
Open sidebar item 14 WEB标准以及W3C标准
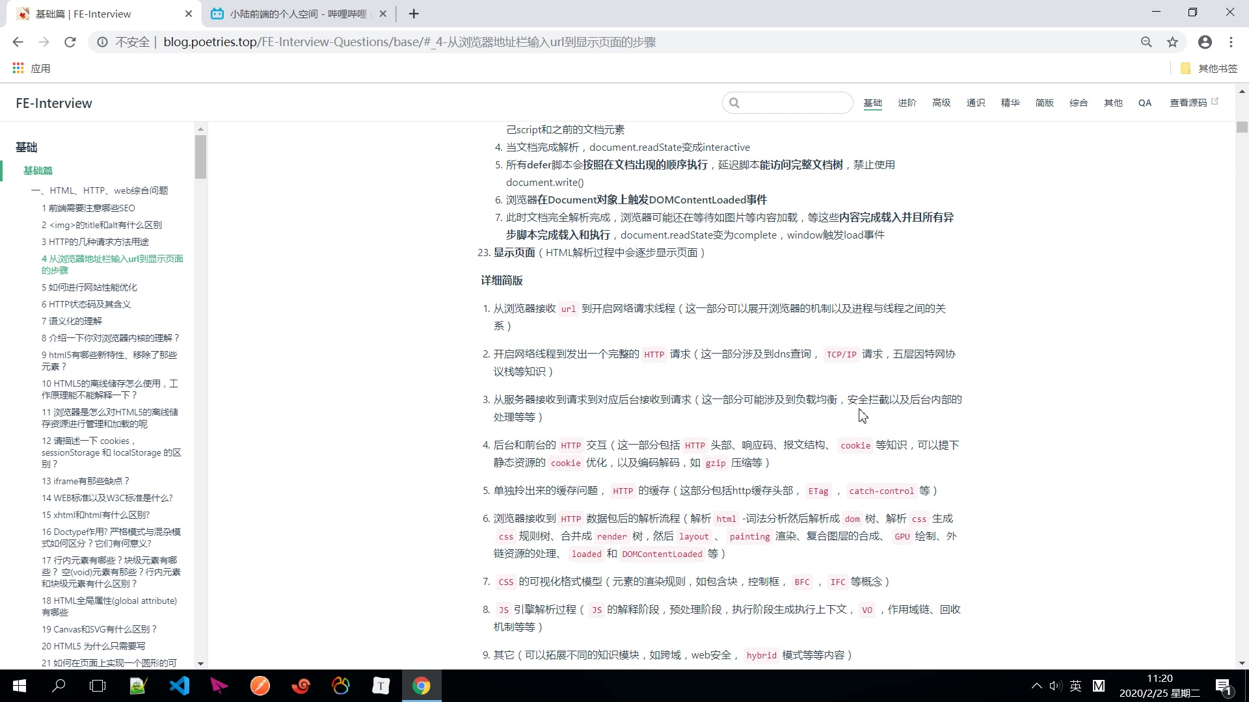(107, 498)
